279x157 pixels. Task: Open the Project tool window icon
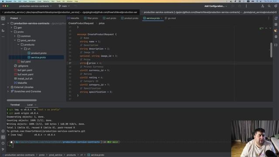[3, 18]
